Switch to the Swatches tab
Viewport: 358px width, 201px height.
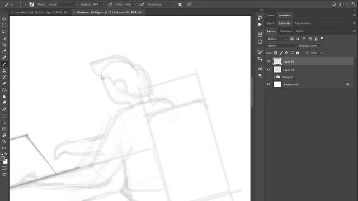pyautogui.click(x=285, y=15)
